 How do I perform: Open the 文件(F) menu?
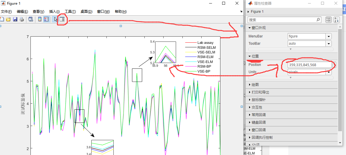click(6, 12)
